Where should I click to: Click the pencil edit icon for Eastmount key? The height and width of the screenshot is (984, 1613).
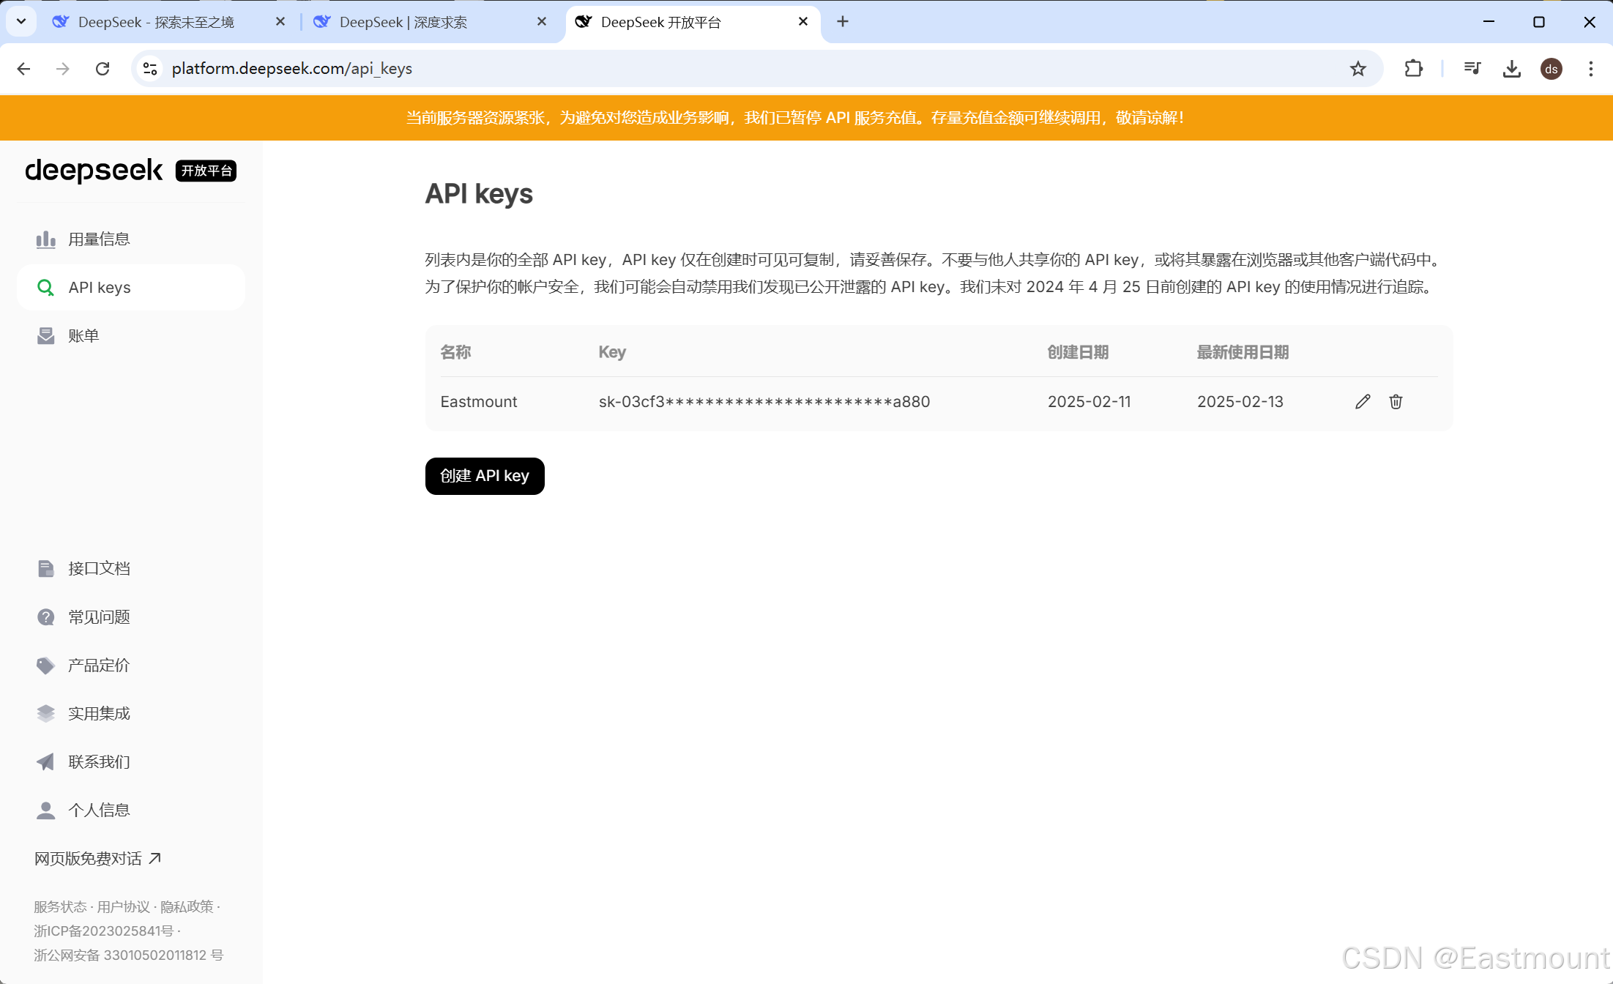click(x=1362, y=401)
